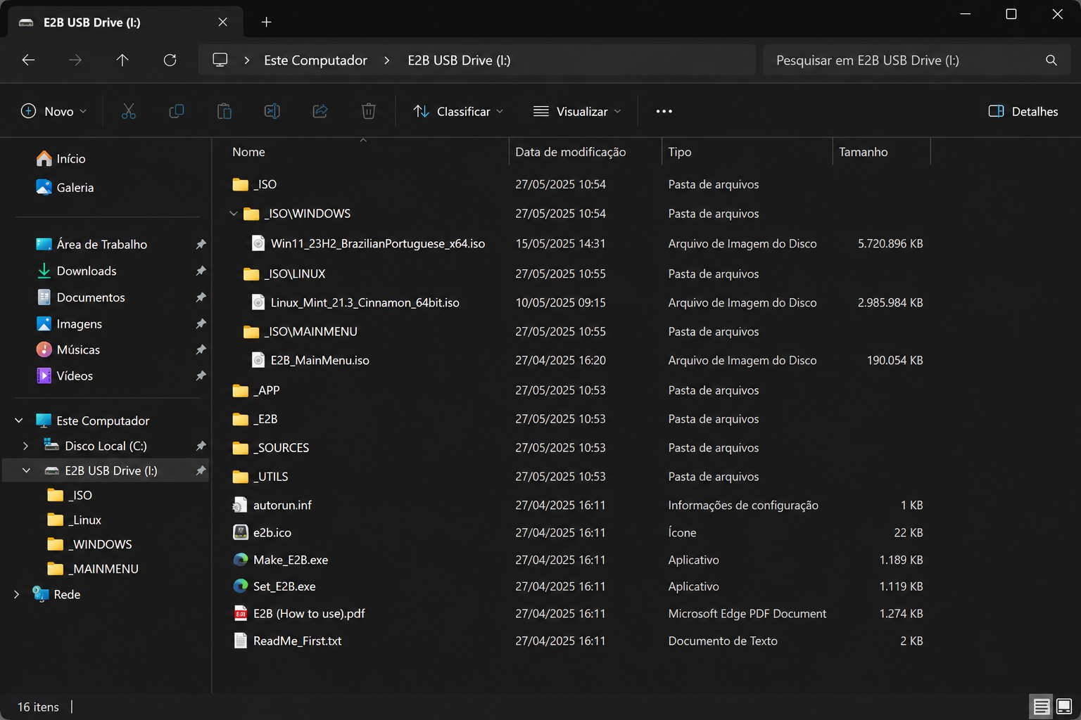Screen dimensions: 1081x720
Task: Click the Delete trash icon
Action: [368, 111]
